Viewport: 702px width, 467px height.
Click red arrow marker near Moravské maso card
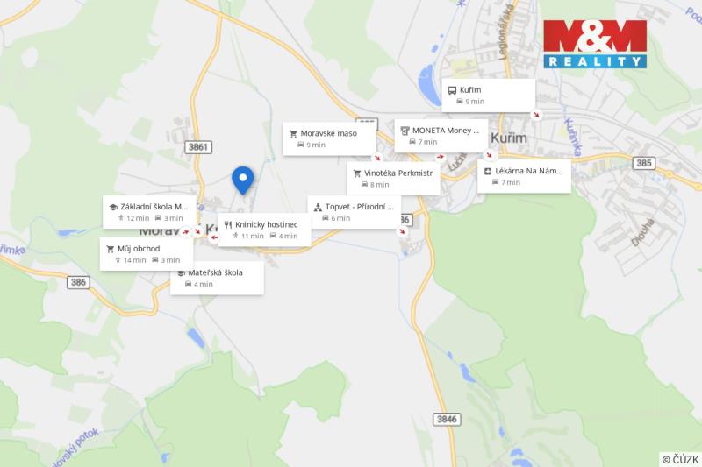(x=377, y=158)
